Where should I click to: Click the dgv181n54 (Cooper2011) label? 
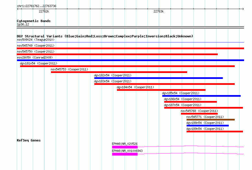pos(39,63)
